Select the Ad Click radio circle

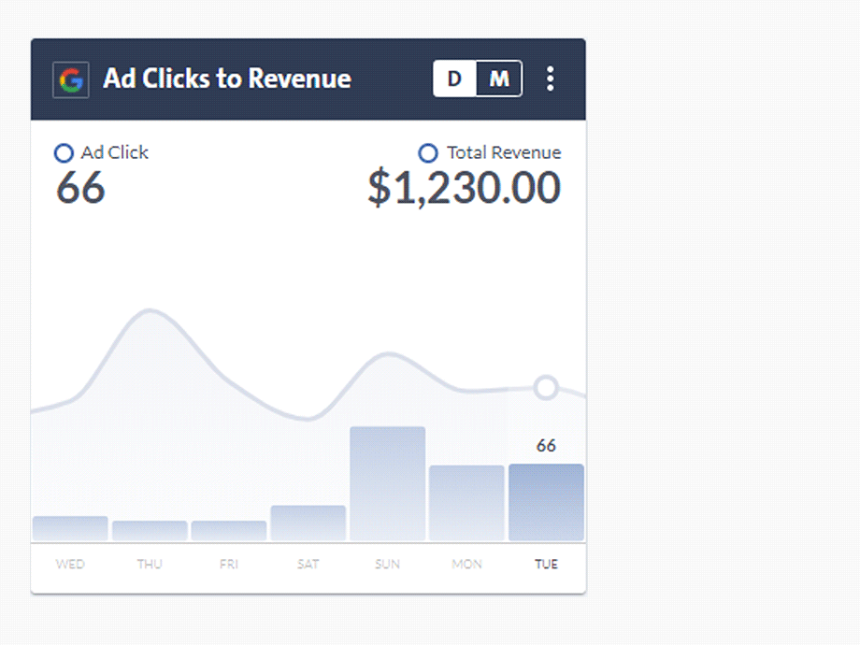point(64,153)
